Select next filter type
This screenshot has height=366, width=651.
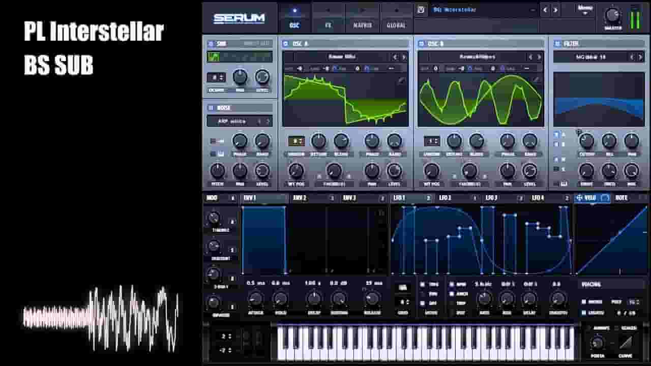pyautogui.click(x=641, y=57)
